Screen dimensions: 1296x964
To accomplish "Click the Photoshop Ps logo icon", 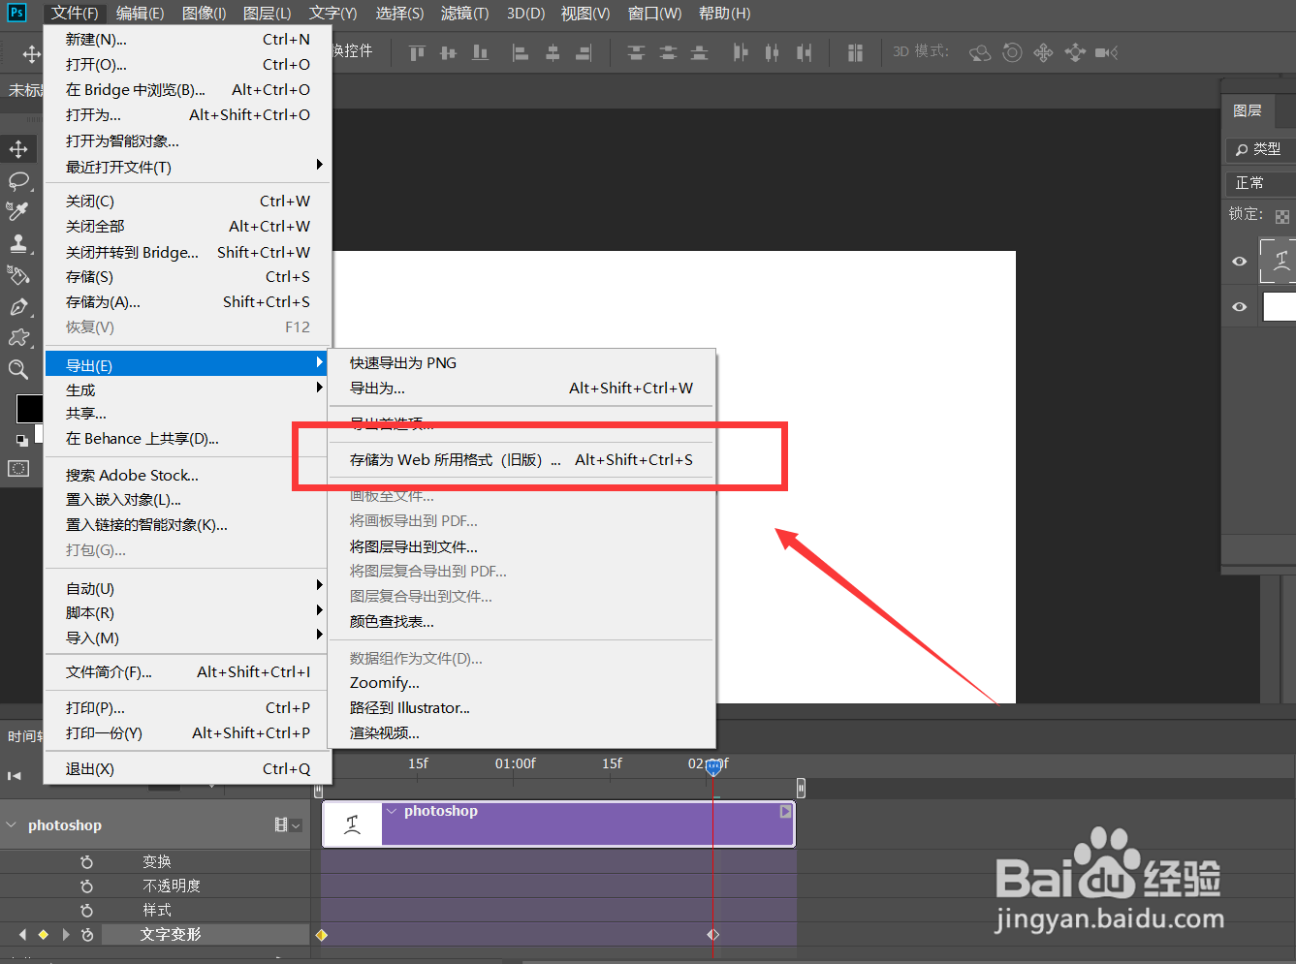I will click(x=16, y=13).
